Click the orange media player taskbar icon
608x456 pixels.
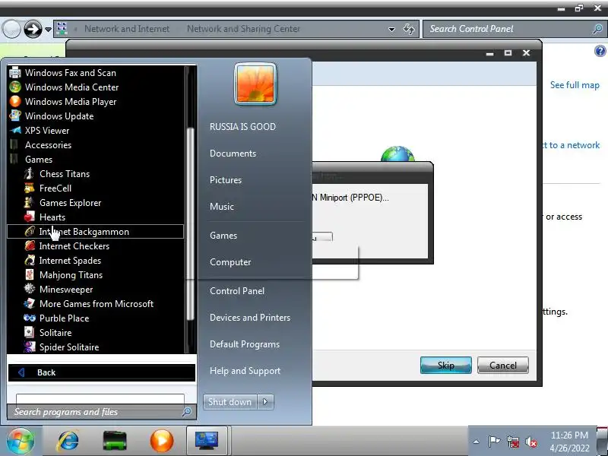[x=161, y=441]
